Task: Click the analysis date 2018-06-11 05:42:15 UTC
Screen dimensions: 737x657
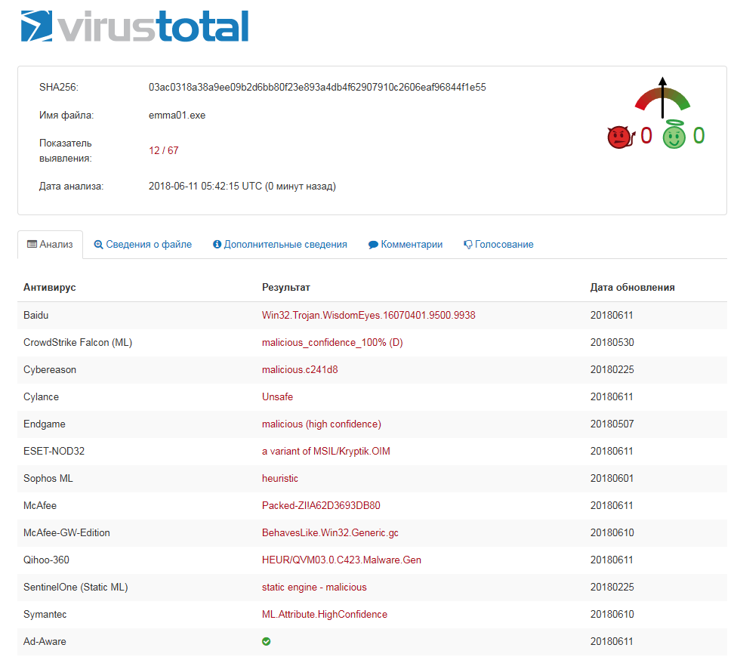Action: pos(205,186)
